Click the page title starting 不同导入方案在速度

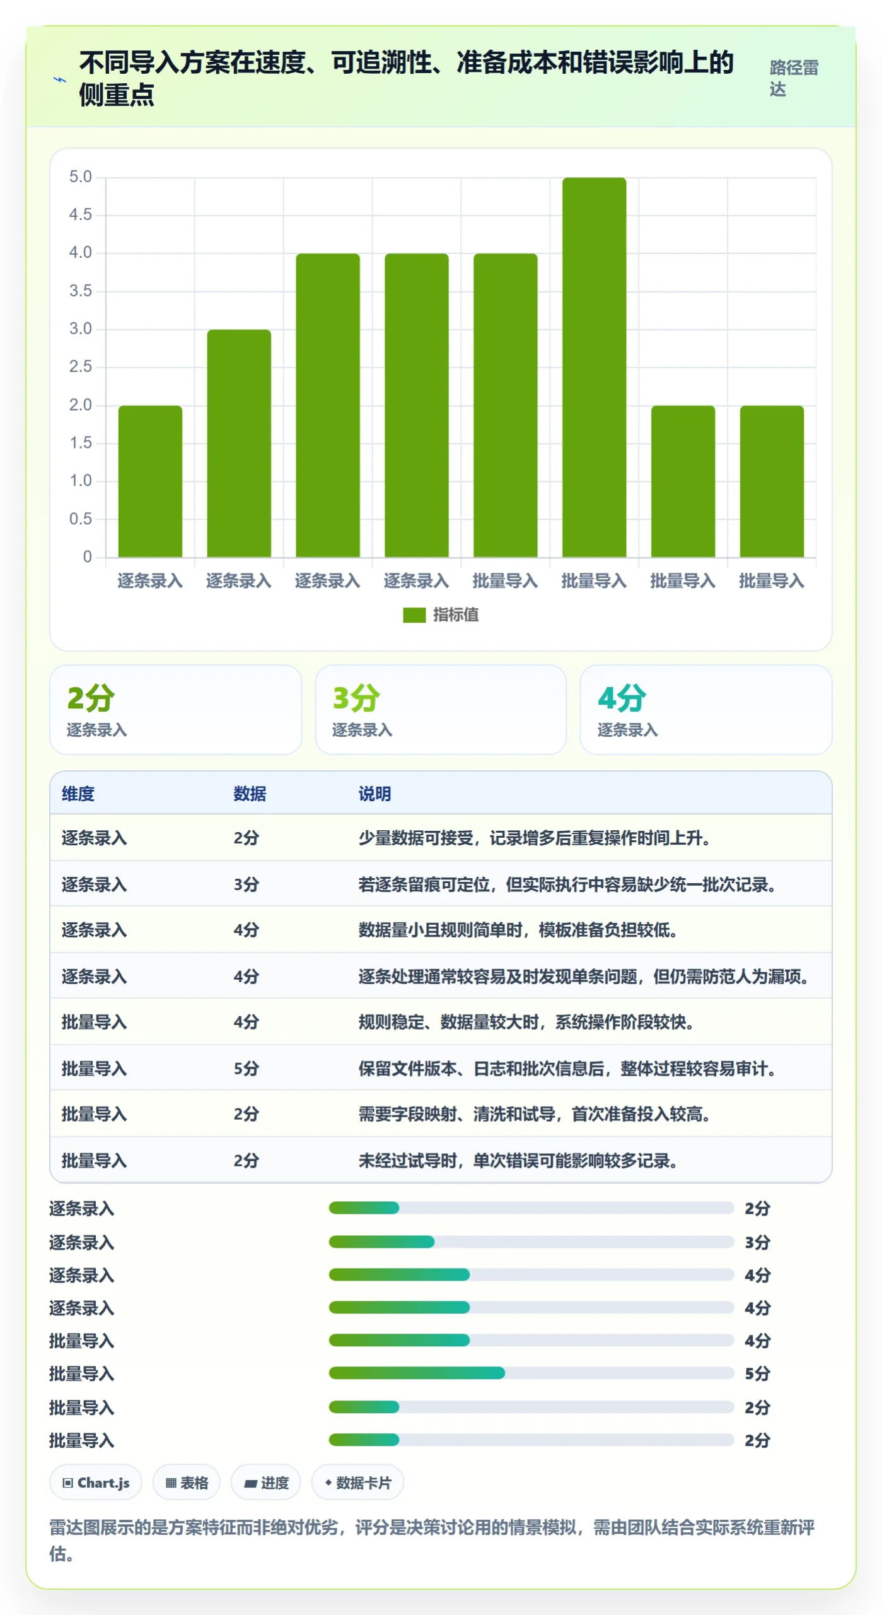click(x=407, y=79)
